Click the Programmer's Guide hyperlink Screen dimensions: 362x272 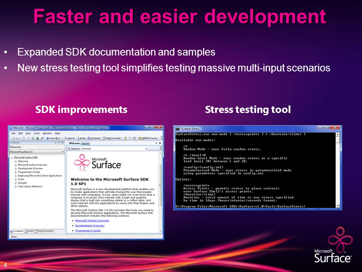click(x=88, y=230)
